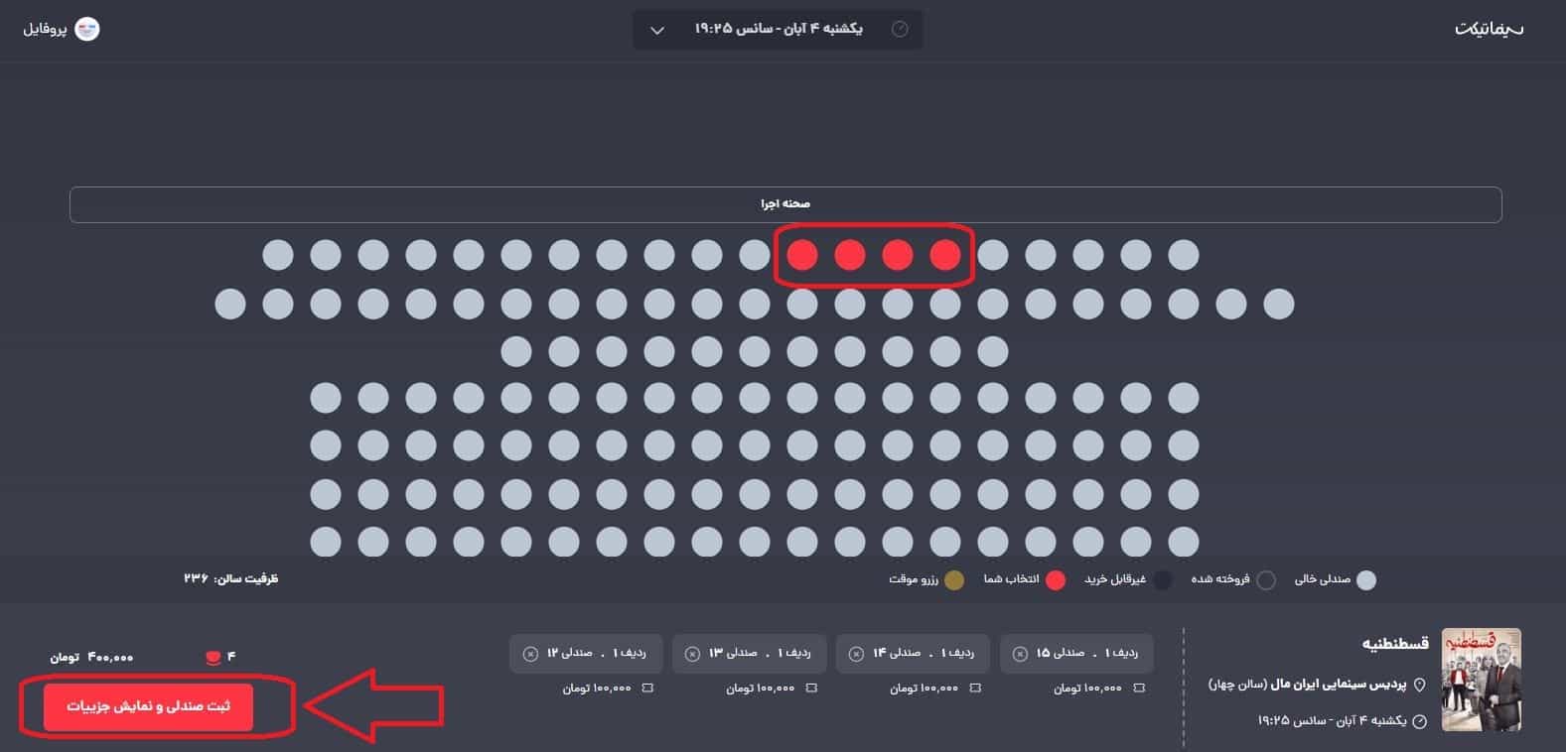Click the movie poster thumbnail
Image resolution: width=1566 pixels, height=752 pixels.
(x=1481, y=680)
